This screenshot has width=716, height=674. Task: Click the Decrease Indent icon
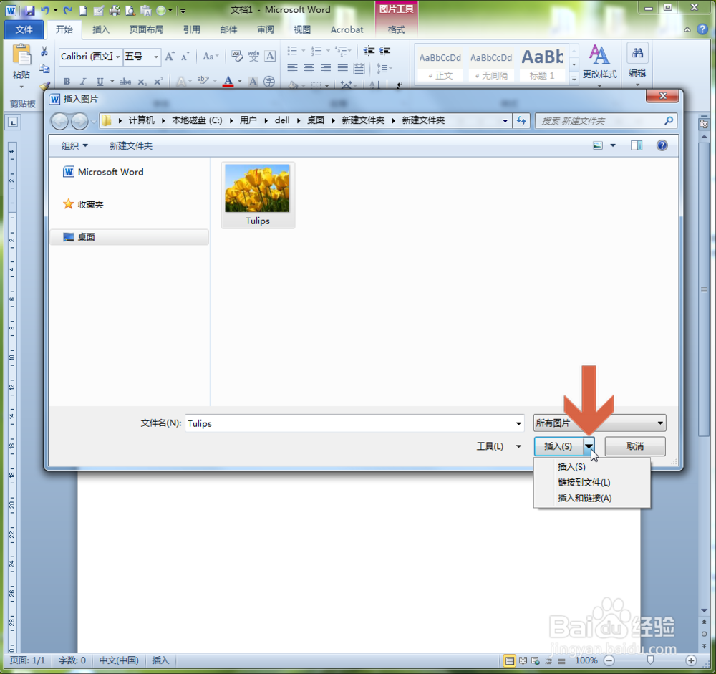(x=369, y=50)
